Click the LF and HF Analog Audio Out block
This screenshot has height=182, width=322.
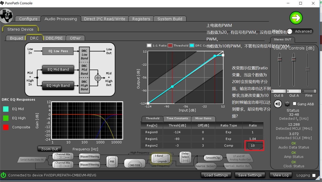tap(240, 158)
